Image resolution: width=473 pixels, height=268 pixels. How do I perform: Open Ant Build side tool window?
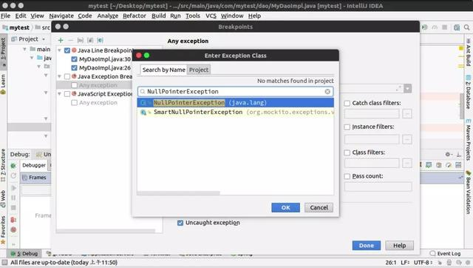pos(468,52)
